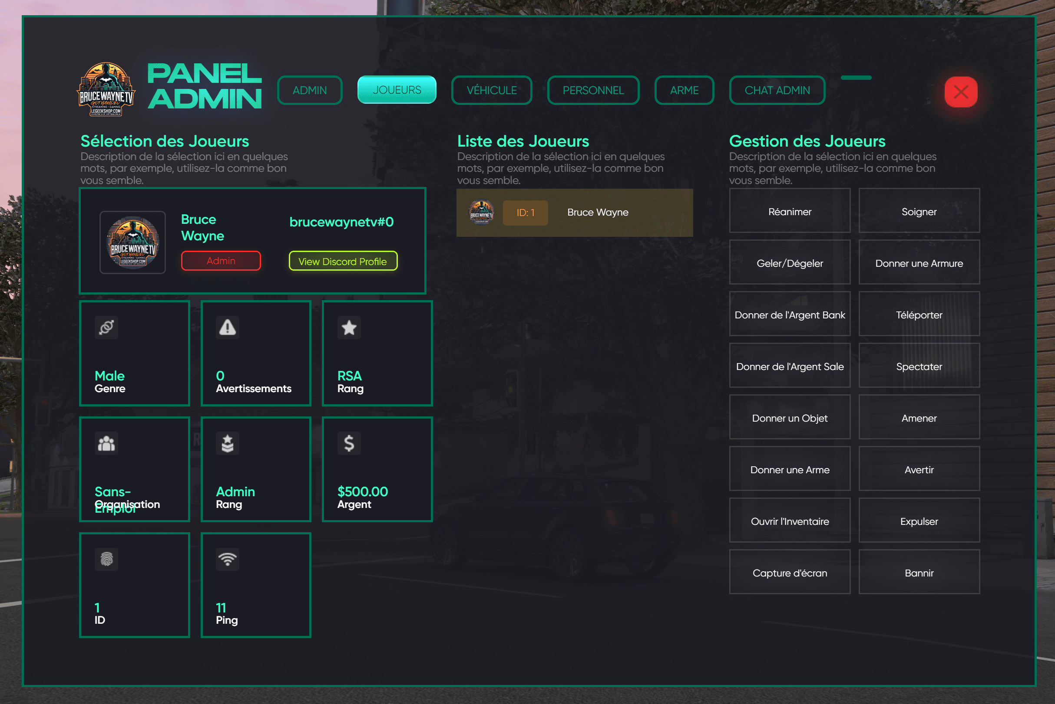Open the ARME tab

point(684,90)
